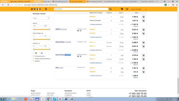Pause the screen recording

point(38,1)
